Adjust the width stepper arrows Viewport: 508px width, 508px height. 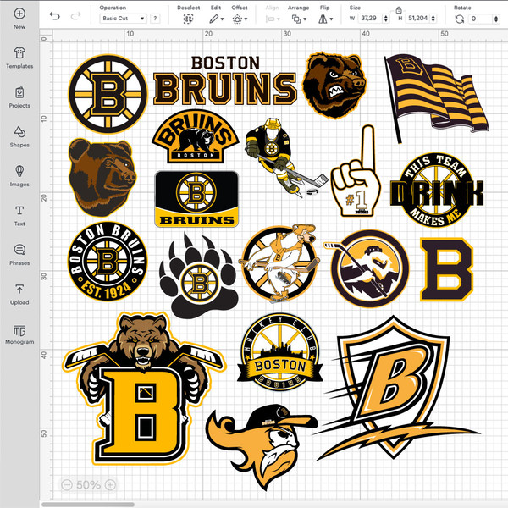coord(386,19)
